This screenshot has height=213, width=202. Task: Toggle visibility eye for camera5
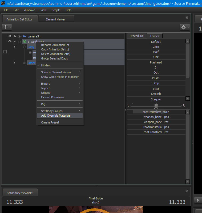(x=10, y=36)
